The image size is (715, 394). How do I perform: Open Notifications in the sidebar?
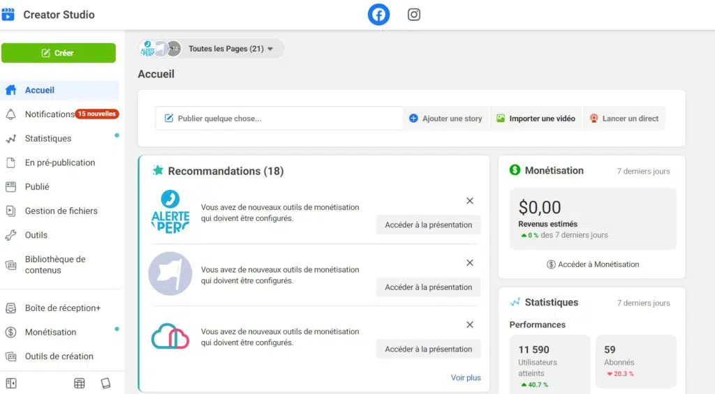[49, 114]
